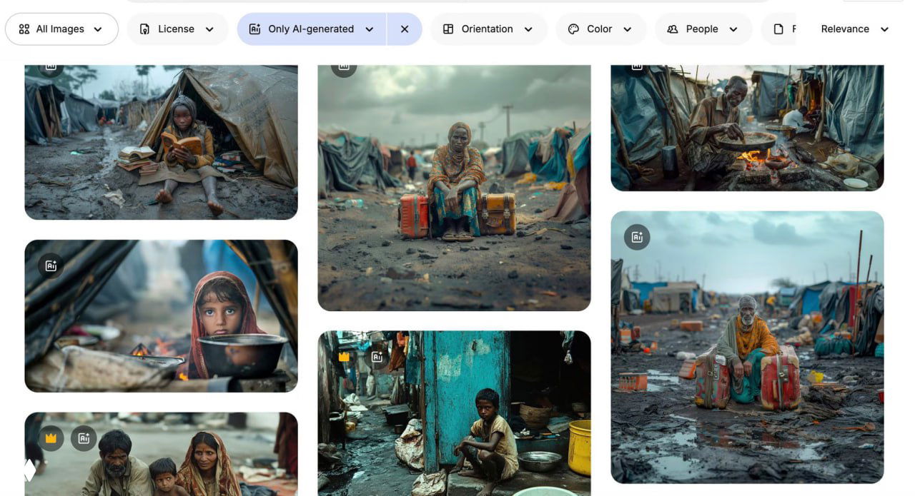Click the crown premium icon on the family photo
Screen dimensions: 915x496
coord(49,438)
